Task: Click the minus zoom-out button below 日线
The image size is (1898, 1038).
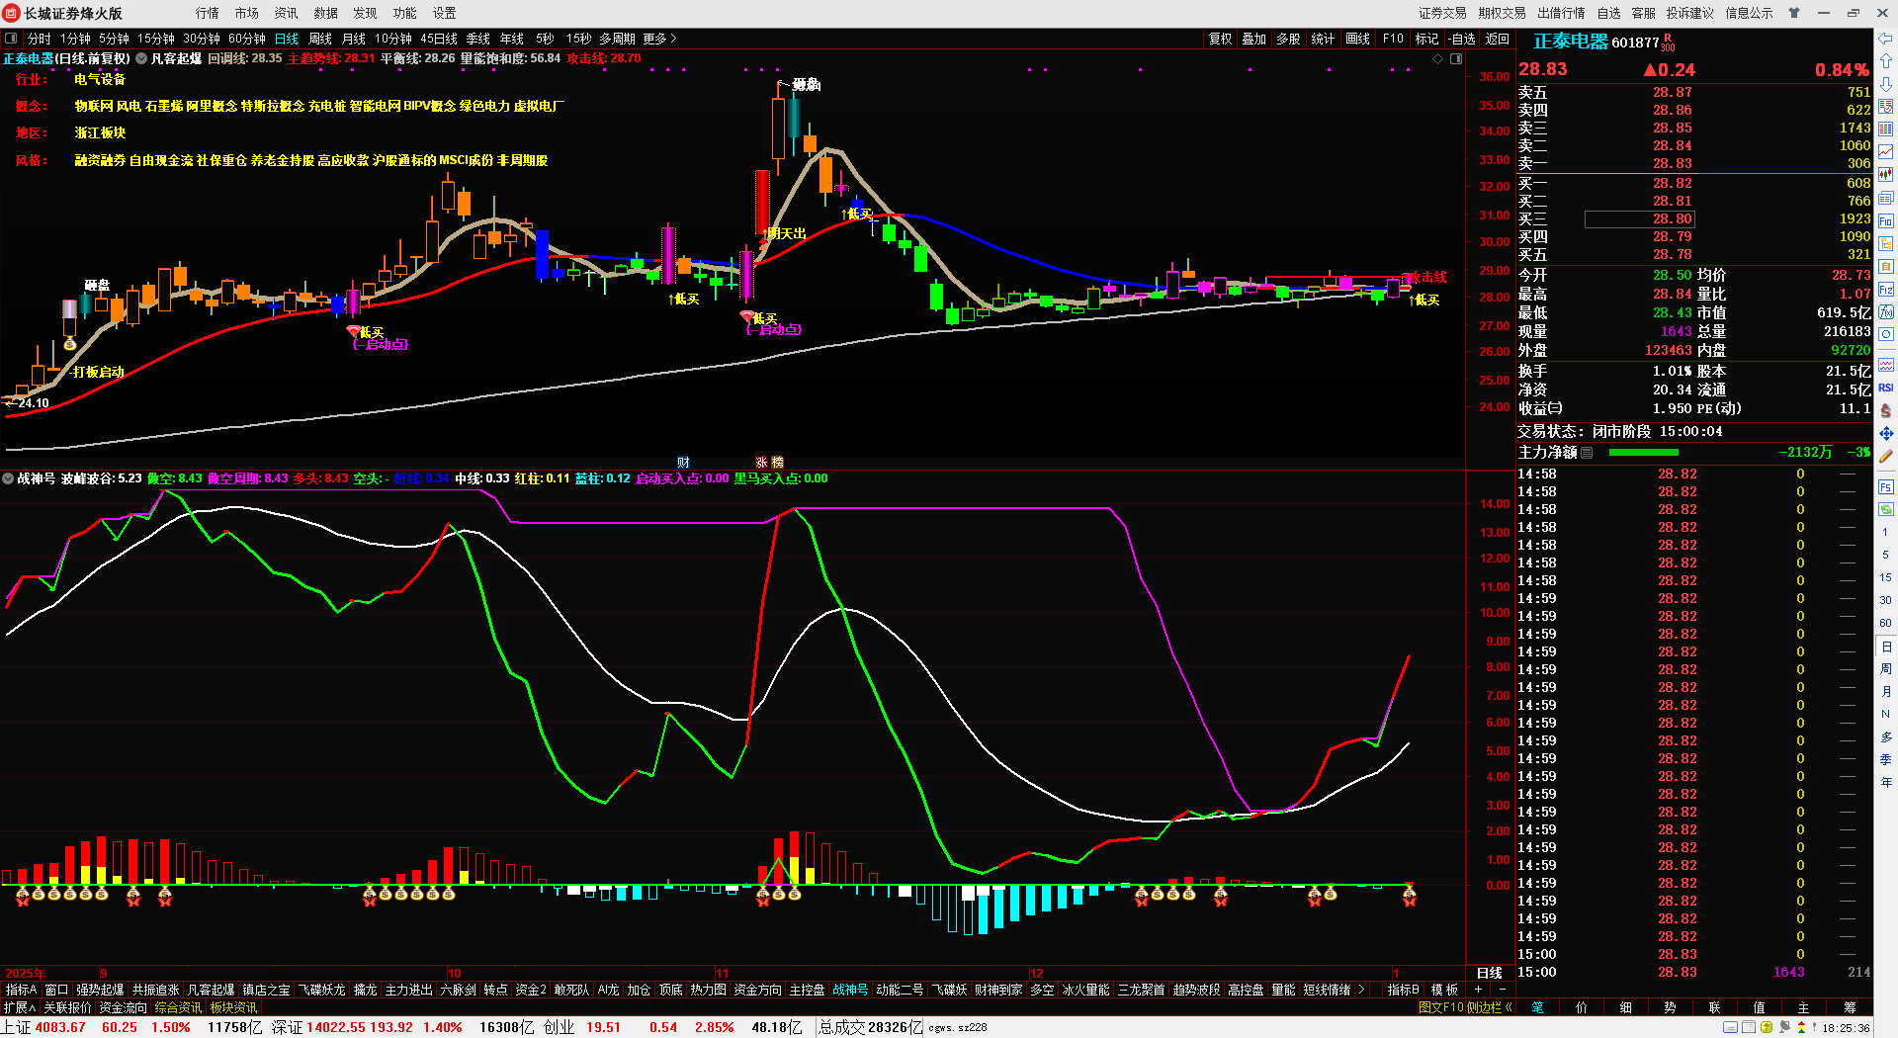Action: pos(1503,990)
